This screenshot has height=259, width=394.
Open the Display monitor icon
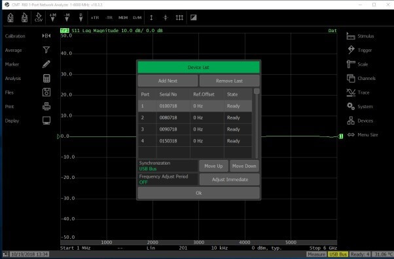46,121
